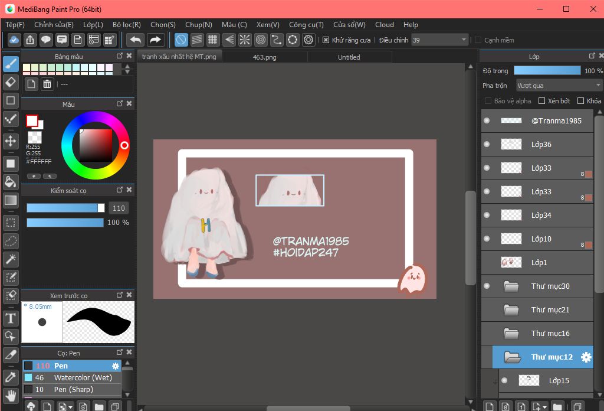Open Pha trộn blend mode dropdown
Image resolution: width=604 pixels, height=411 pixels.
point(559,85)
